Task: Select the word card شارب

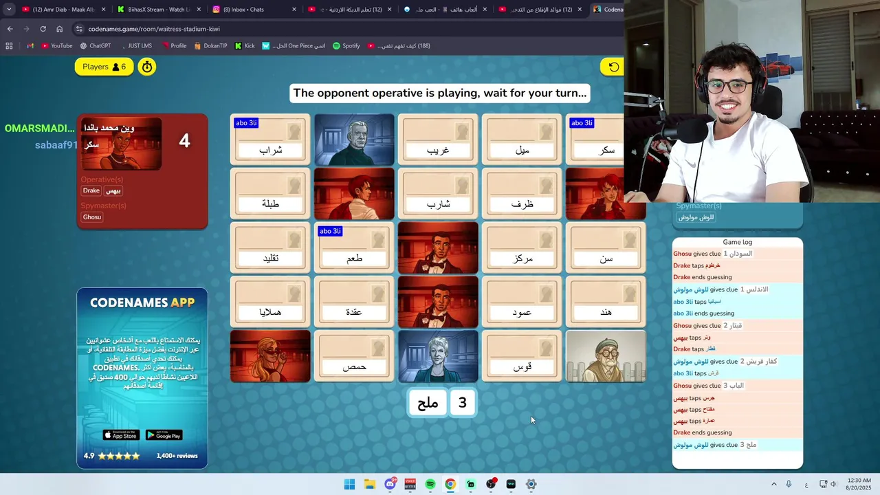Action: click(x=438, y=194)
